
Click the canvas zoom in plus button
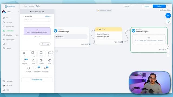pyautogui.click(x=168, y=51)
